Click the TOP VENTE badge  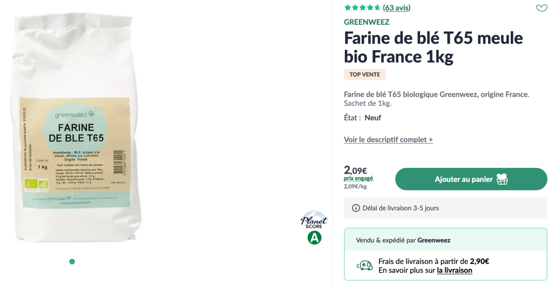[364, 75]
